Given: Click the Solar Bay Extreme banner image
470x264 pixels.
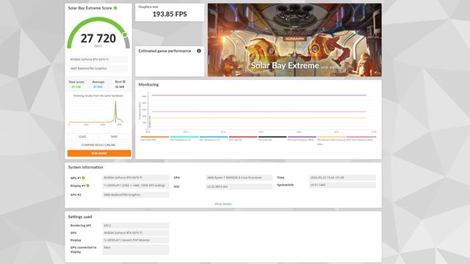Looking at the screenshot, I should (x=294, y=40).
